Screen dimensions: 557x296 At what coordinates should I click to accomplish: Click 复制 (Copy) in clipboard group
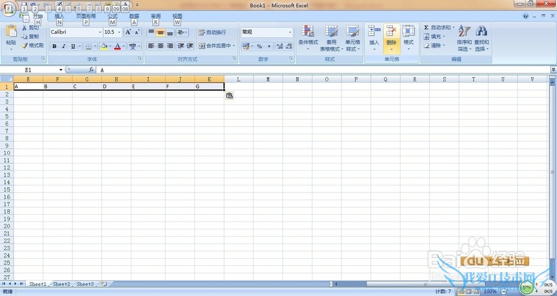tap(30, 37)
